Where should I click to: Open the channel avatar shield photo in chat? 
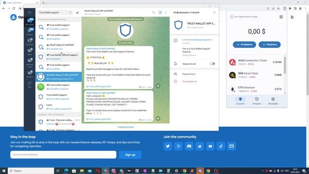click(x=126, y=30)
